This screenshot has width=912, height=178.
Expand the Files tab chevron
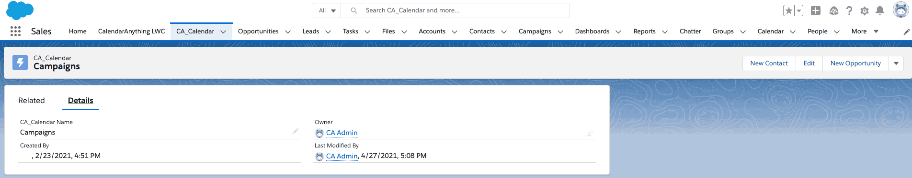404,32
